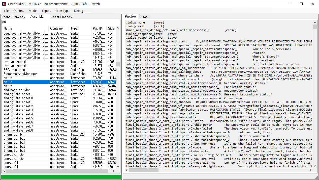
Task: Select the energy-fill Sprite row
Action: [x=59, y=167]
